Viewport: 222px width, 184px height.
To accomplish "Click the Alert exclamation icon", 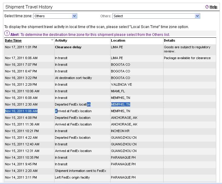I will point(7,33).
